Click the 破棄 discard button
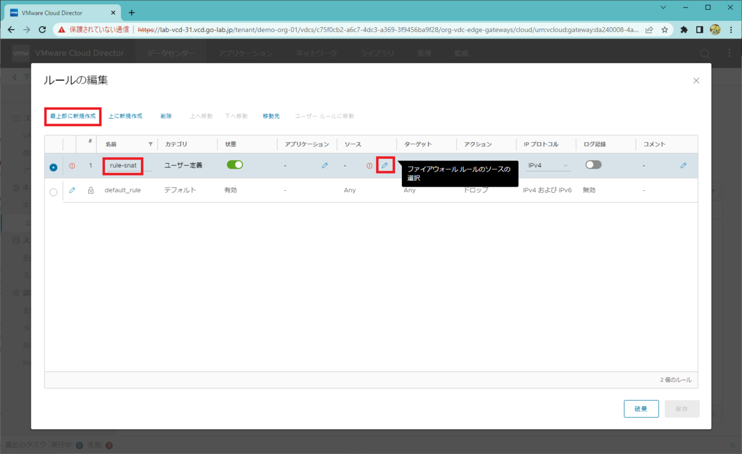The height and width of the screenshot is (454, 742). [641, 409]
